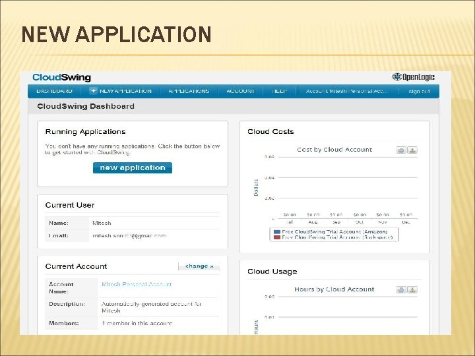
Task: Click the blue new application button
Action: (133, 167)
